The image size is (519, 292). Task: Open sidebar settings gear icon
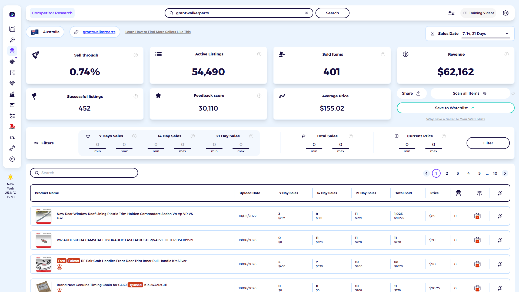pos(12,159)
